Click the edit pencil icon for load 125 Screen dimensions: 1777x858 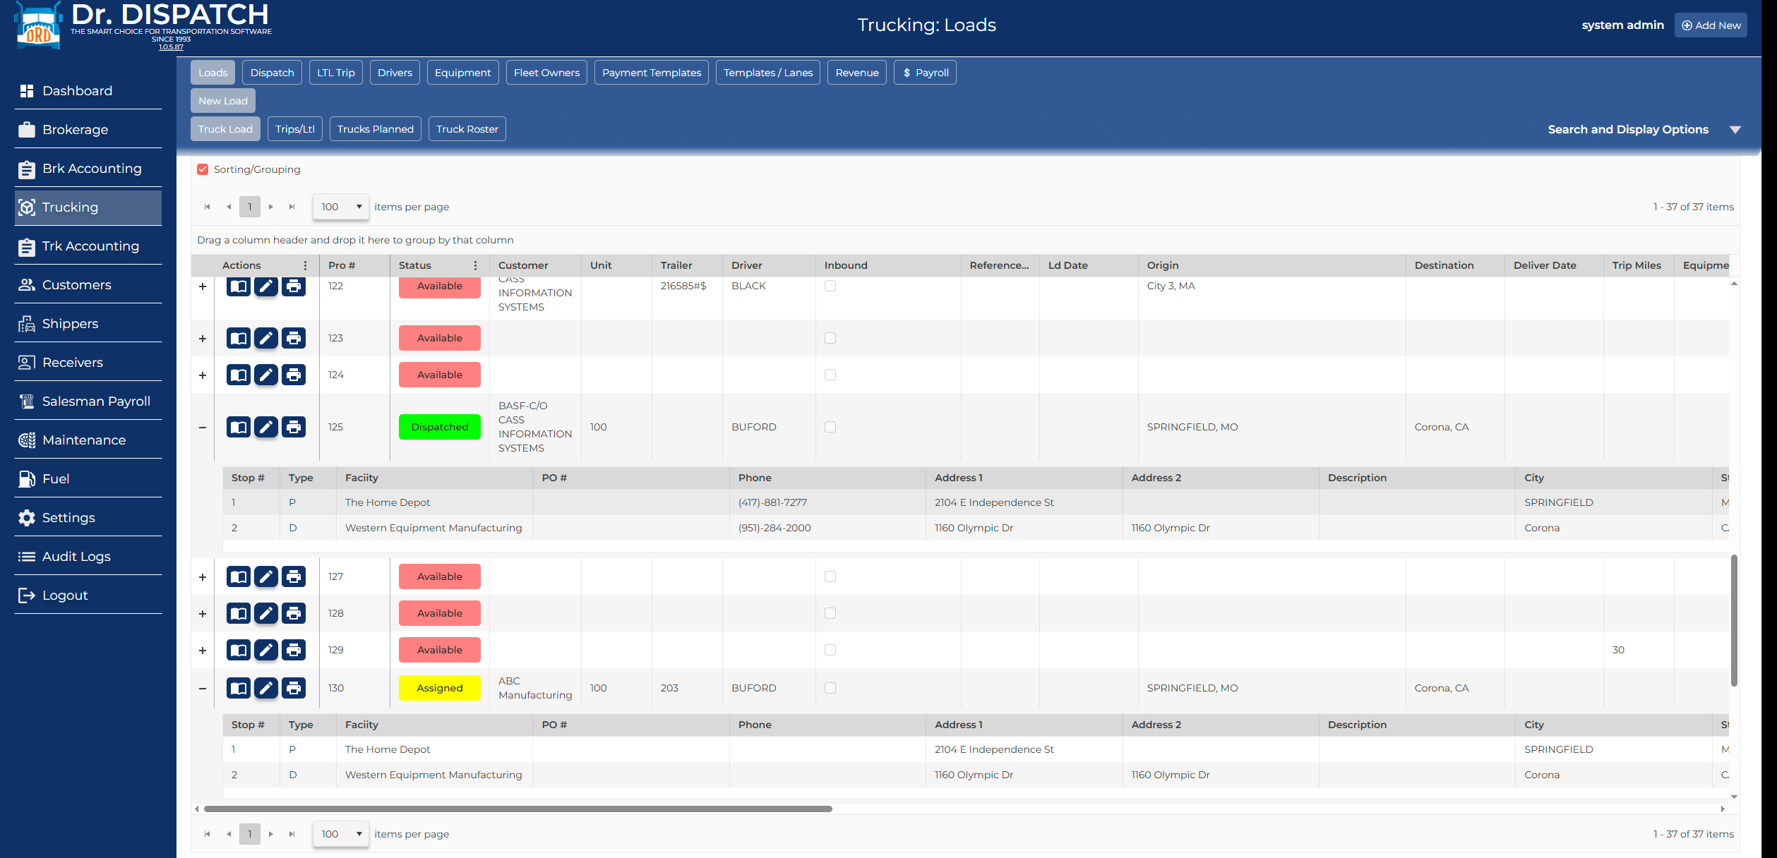[265, 427]
